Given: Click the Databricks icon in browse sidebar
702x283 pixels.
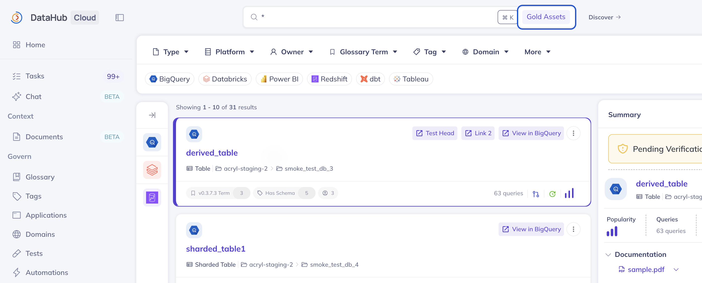Looking at the screenshot, I should click(x=152, y=170).
